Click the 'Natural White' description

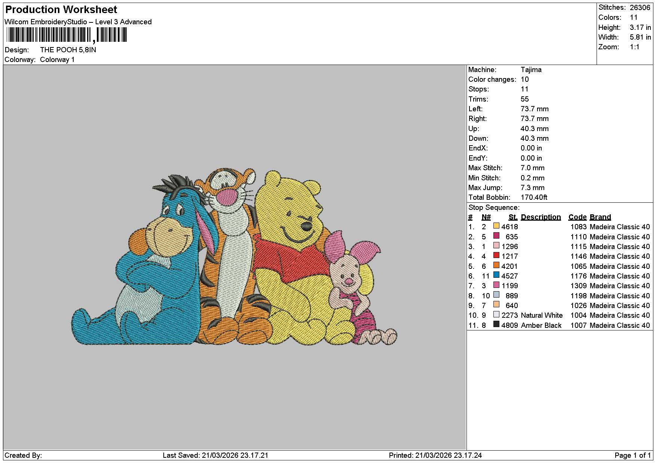click(542, 316)
